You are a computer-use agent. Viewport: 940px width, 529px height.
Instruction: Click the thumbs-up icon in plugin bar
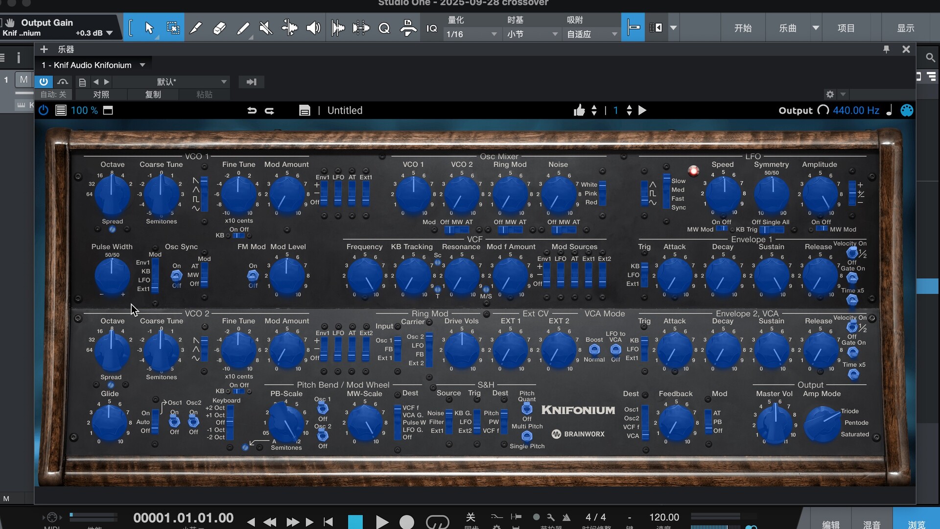(x=579, y=111)
